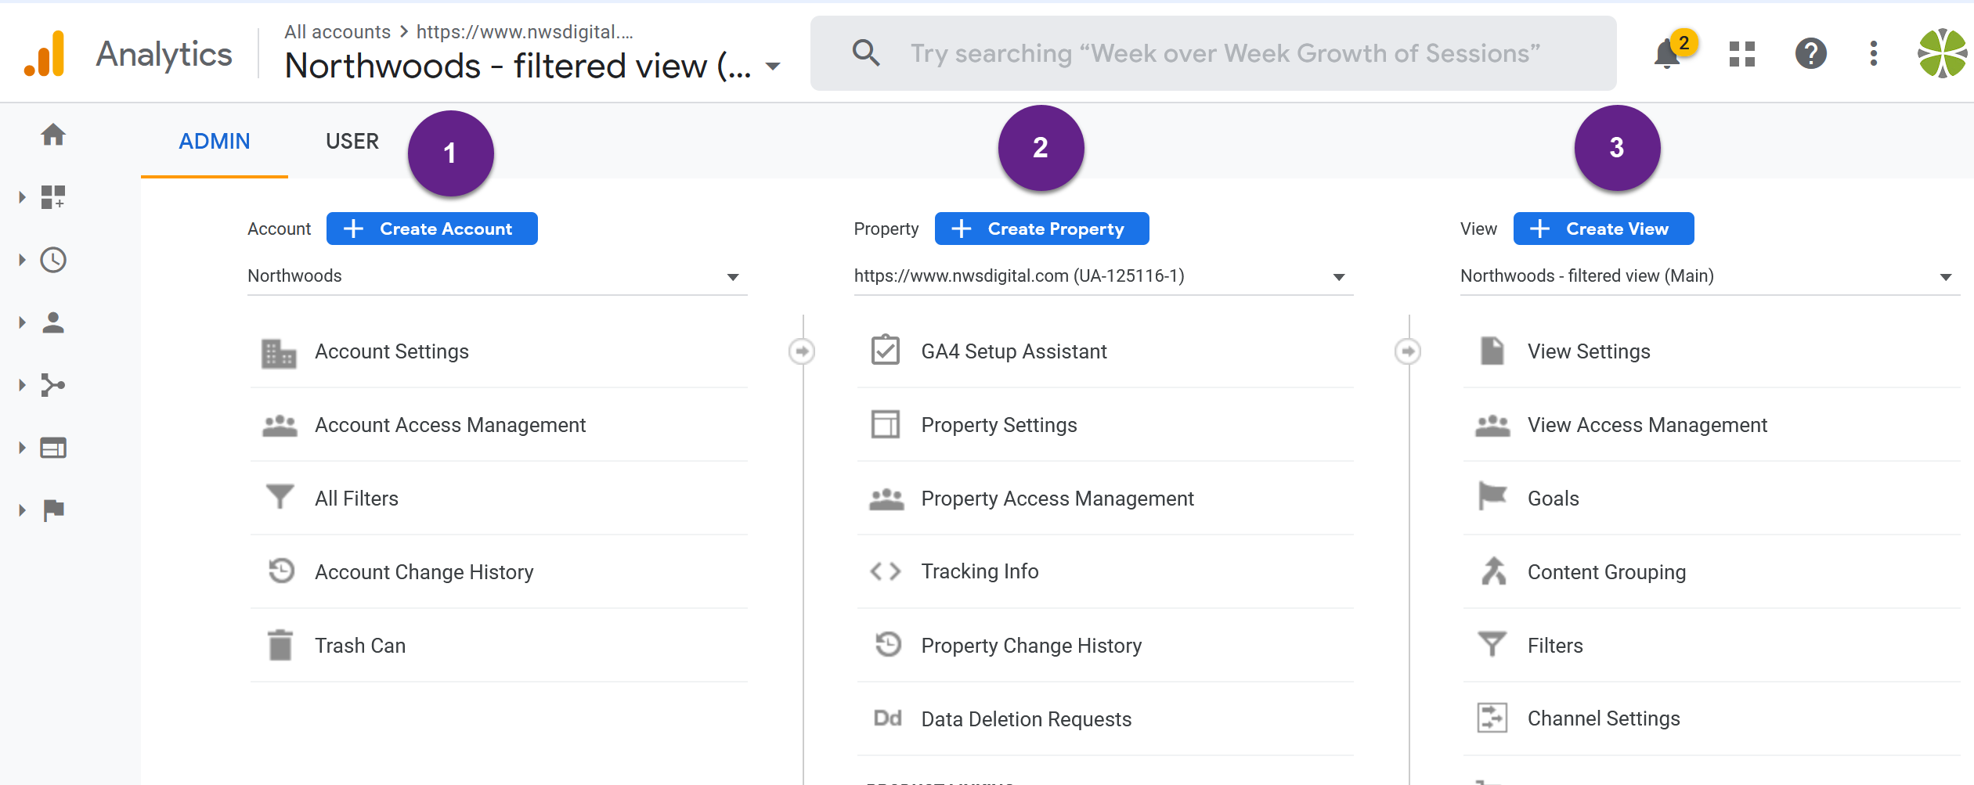Click the Property Settings layout icon
The height and width of the screenshot is (785, 1974).
coord(886,424)
